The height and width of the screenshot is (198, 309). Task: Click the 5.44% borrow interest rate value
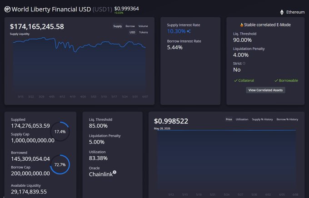coord(174,48)
